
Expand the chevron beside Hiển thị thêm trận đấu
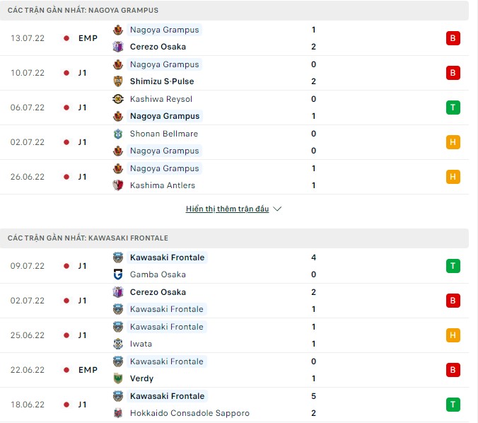(x=277, y=209)
